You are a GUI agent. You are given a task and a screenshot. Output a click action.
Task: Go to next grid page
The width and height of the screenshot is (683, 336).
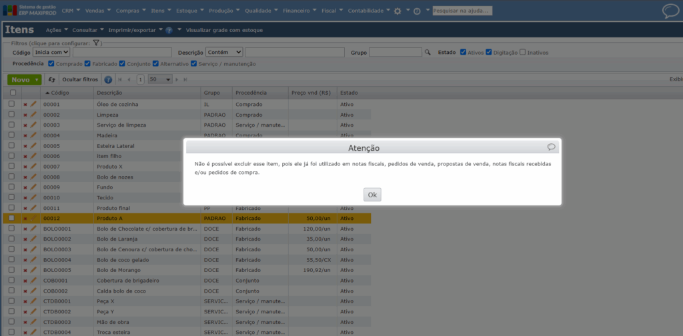coord(177,79)
